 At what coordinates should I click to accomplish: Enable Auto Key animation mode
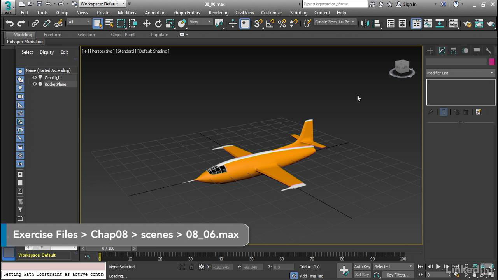pyautogui.click(x=362, y=267)
